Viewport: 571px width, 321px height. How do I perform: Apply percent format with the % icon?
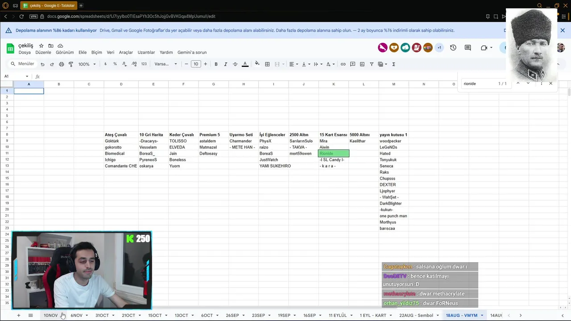(x=115, y=64)
